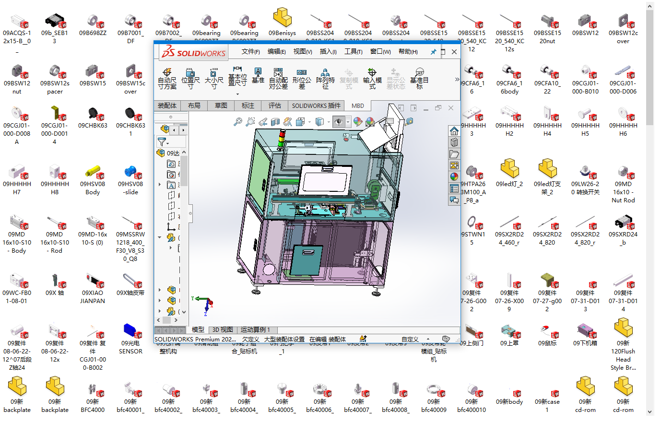Open the 输入模式 import mode tool
This screenshot has width=661, height=422.
click(372, 78)
